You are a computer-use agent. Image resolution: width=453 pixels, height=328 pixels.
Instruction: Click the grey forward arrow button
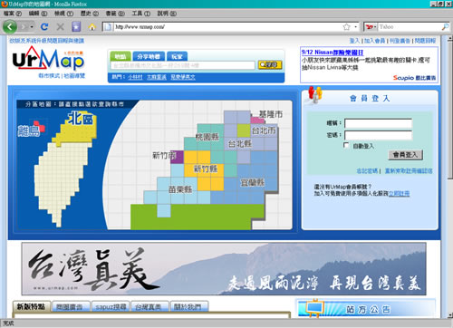click(24, 27)
